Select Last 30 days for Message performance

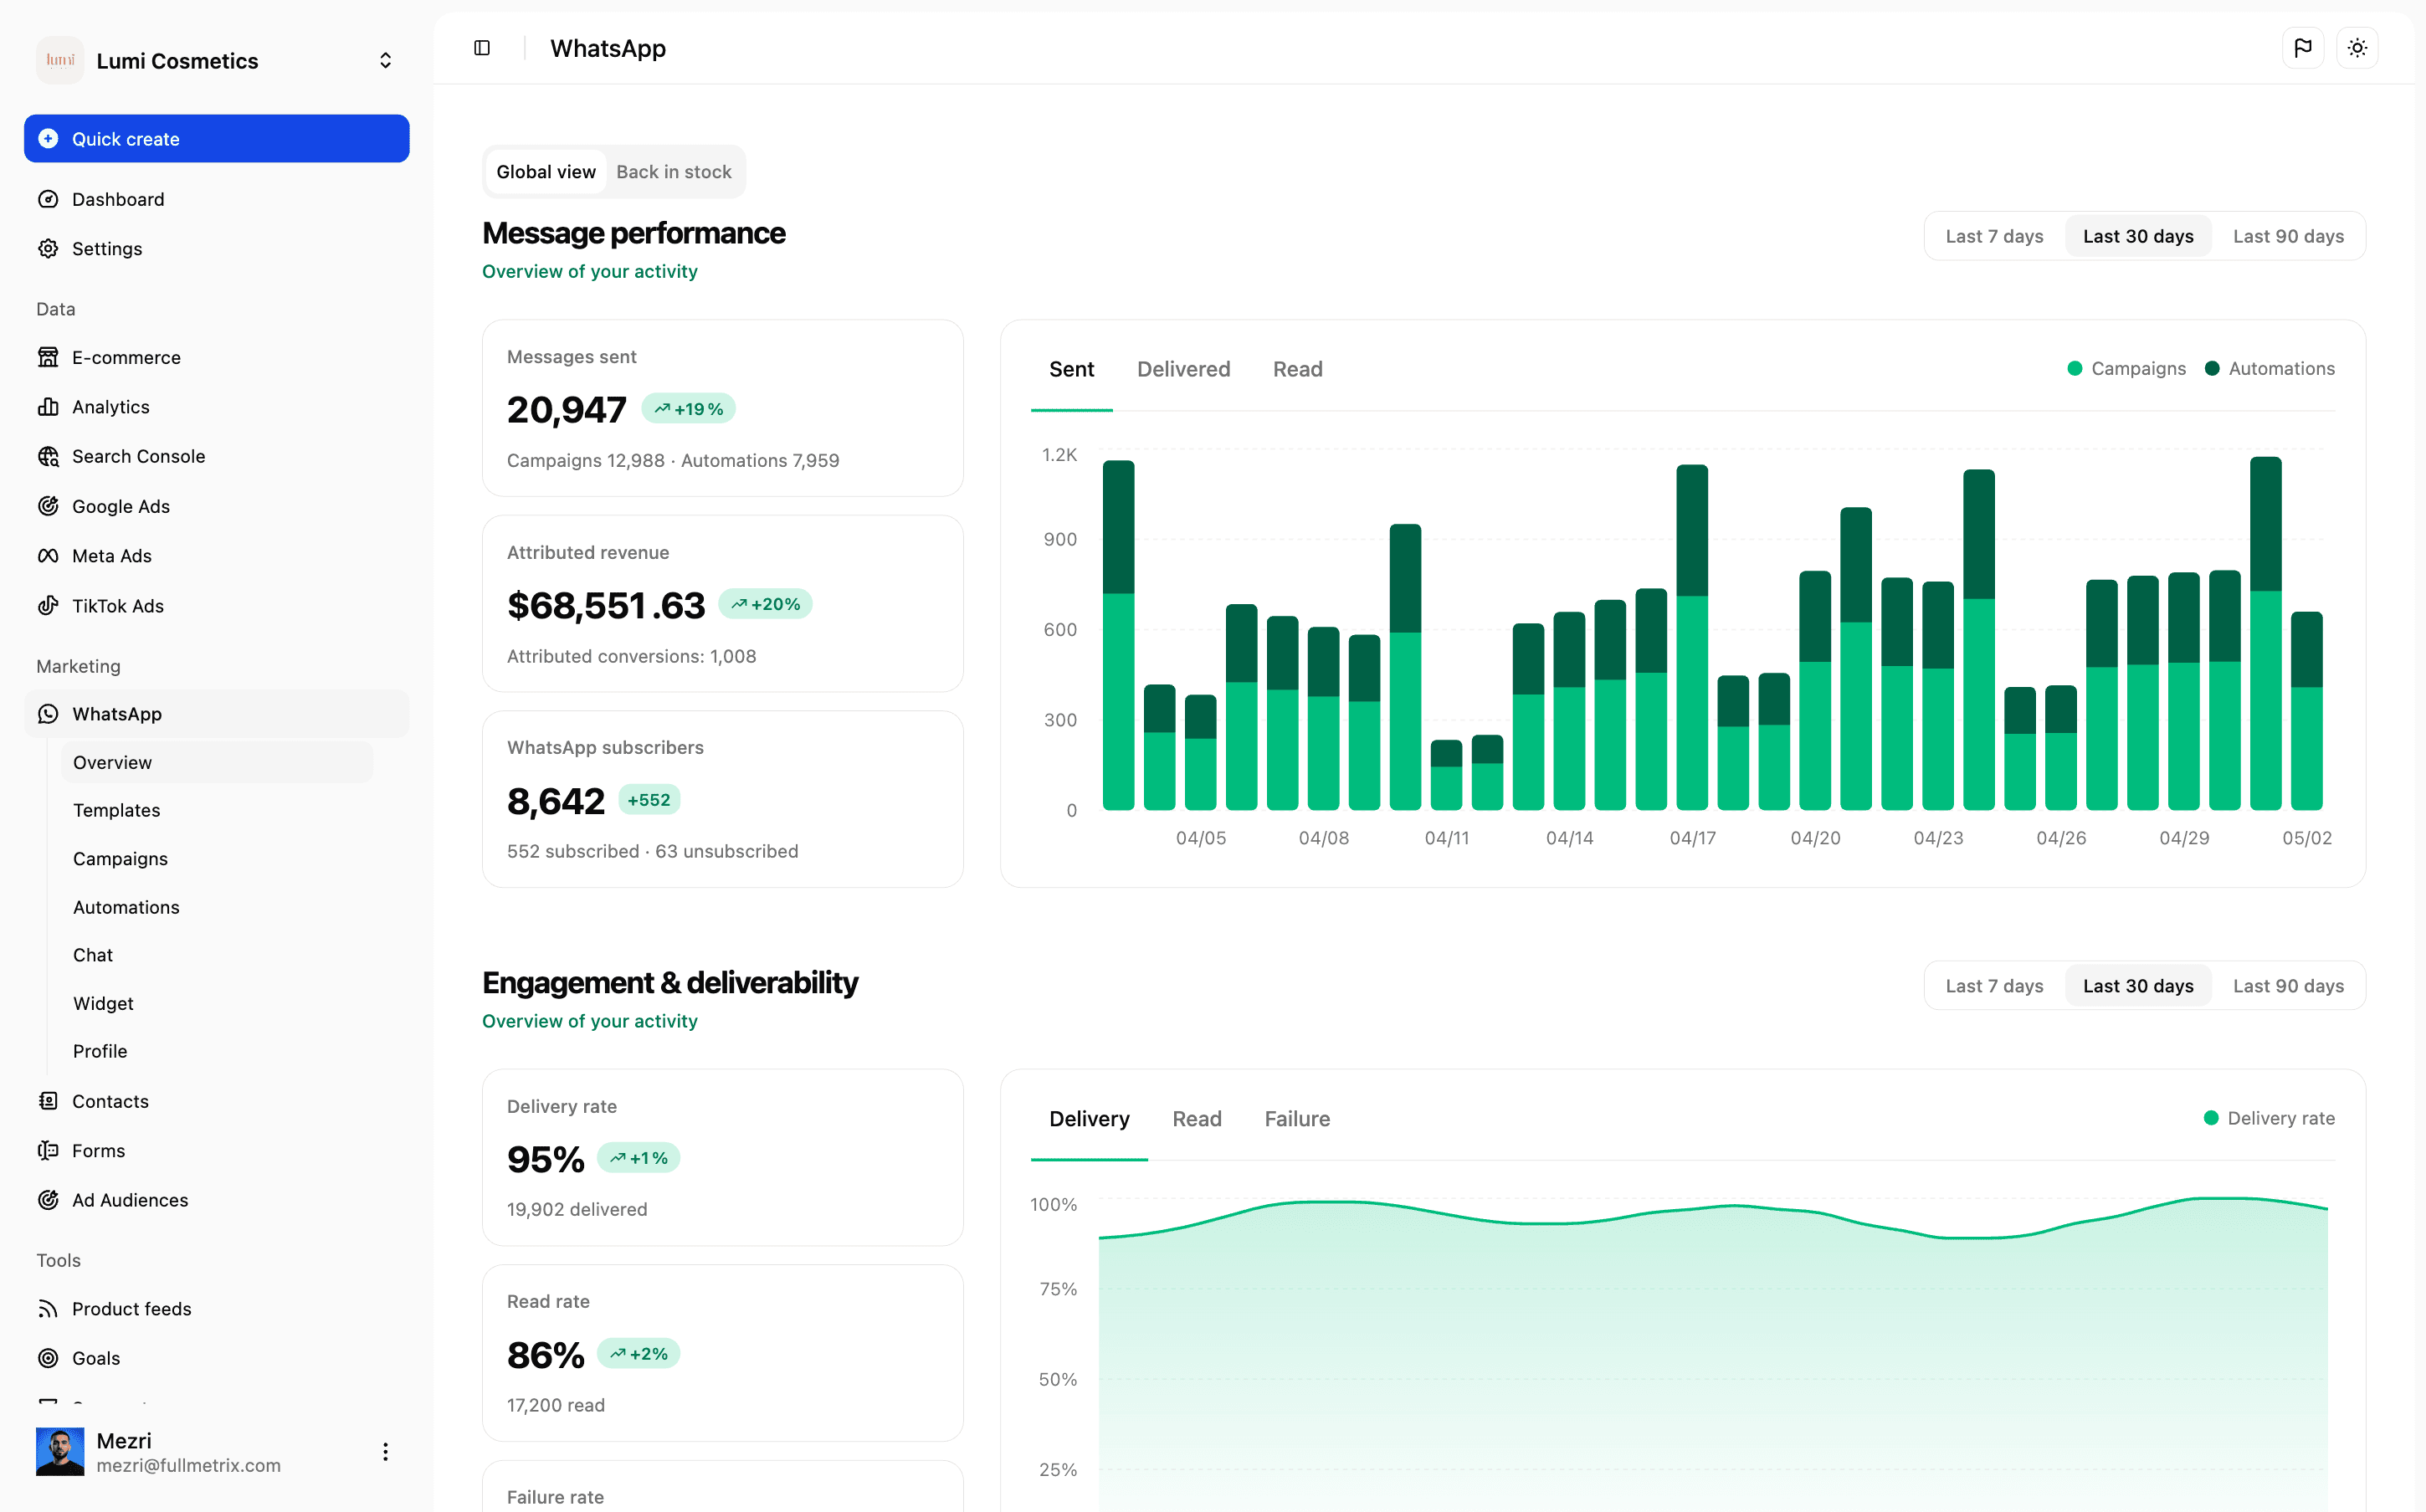coord(2138,236)
